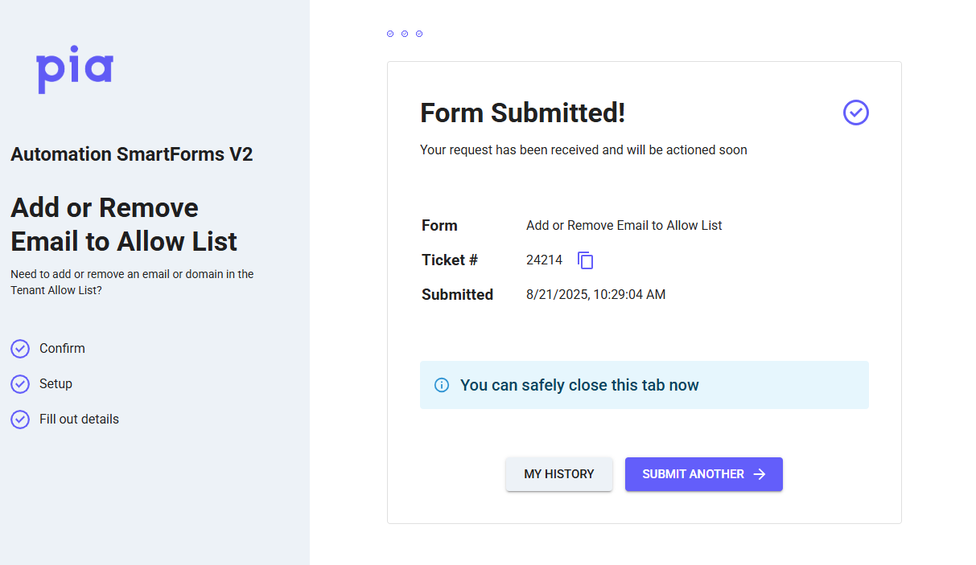The image size is (976, 565).
Task: Click the pia logo
Action: click(x=75, y=71)
